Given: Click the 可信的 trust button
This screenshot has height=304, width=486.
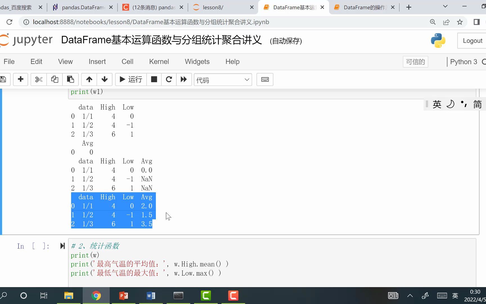Looking at the screenshot, I should pyautogui.click(x=415, y=62).
